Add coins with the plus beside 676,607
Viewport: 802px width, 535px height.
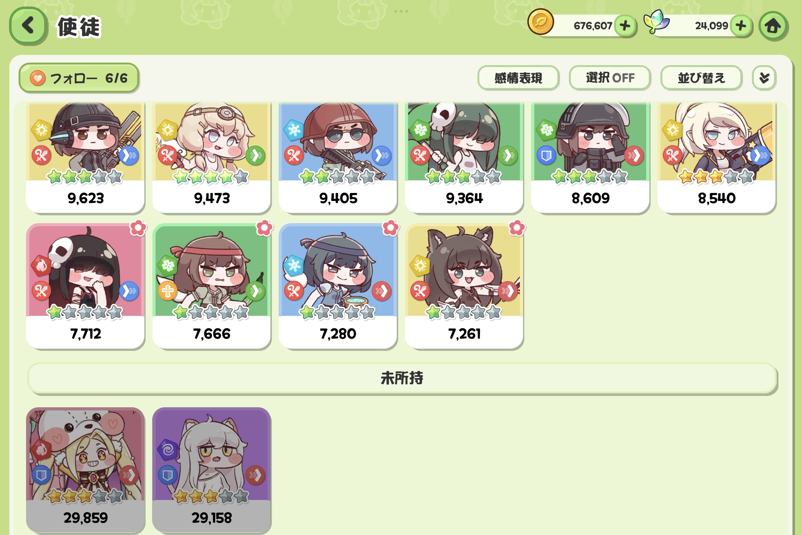[x=625, y=26]
